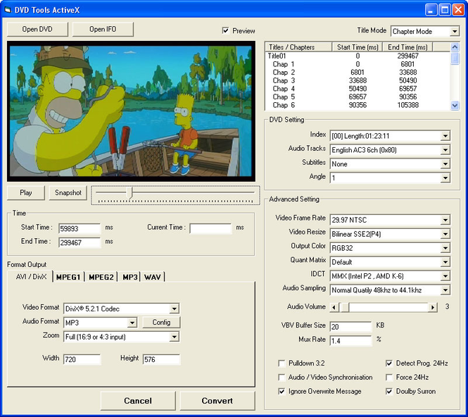Open the Video Format dropdown
The image size is (468, 417).
point(121,309)
